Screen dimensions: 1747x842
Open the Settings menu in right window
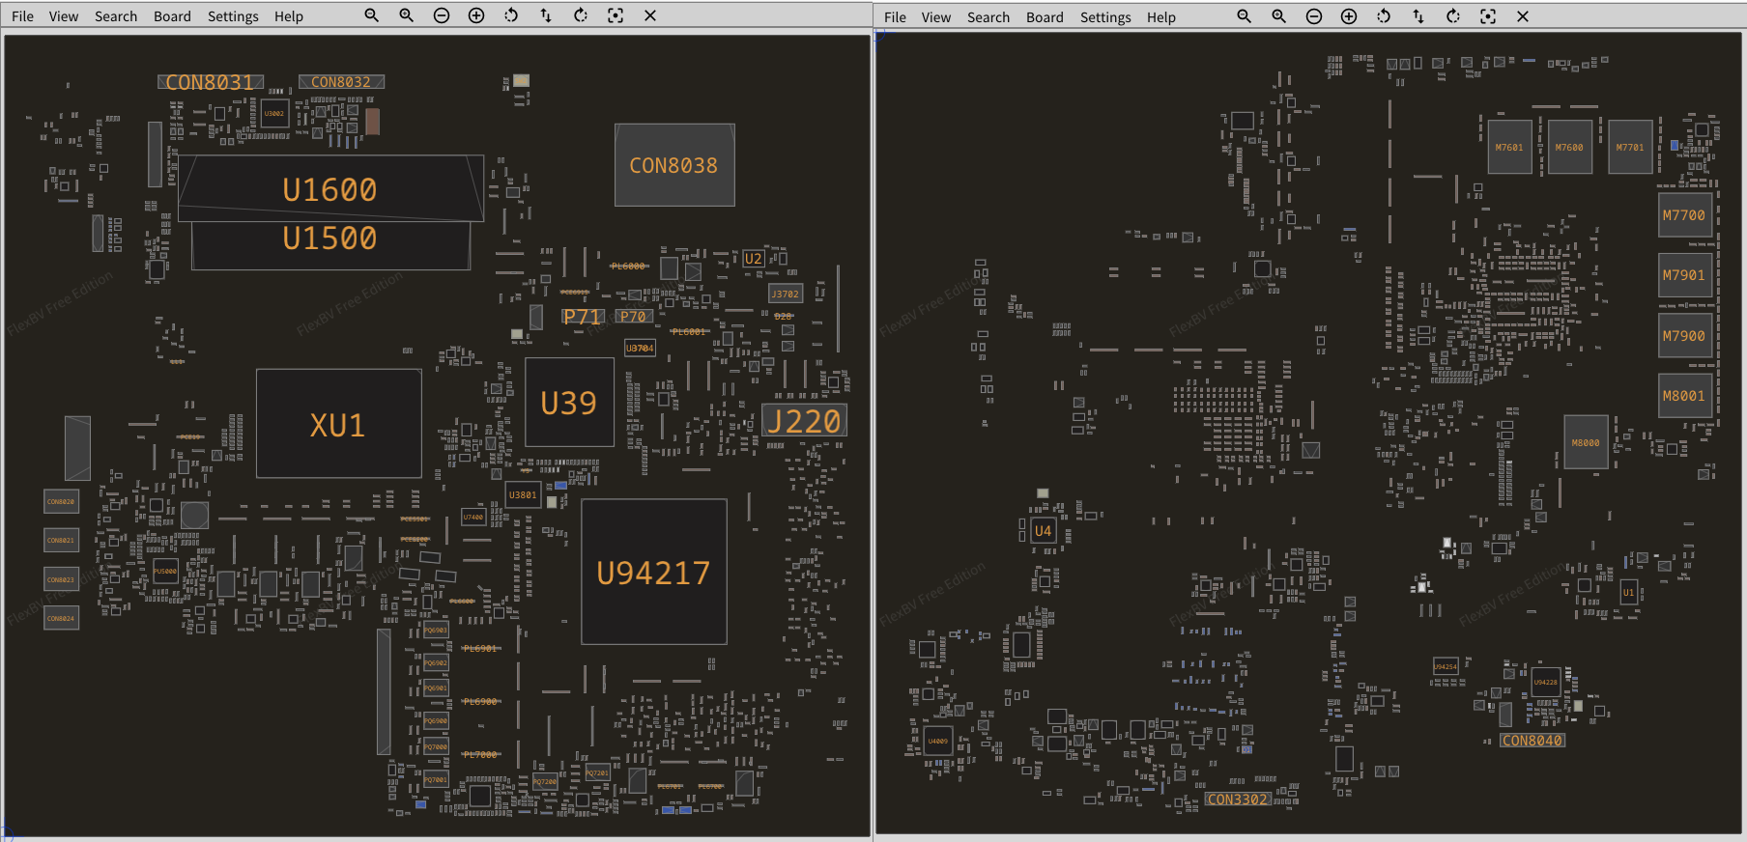tap(1105, 17)
